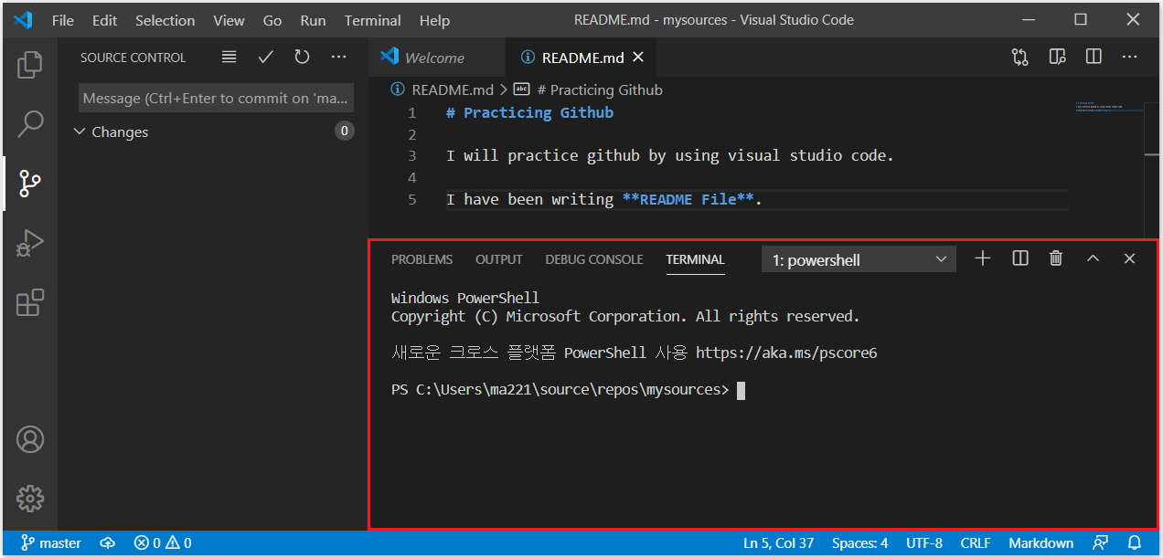
Task: Switch to the Welcome tab
Action: (x=436, y=58)
